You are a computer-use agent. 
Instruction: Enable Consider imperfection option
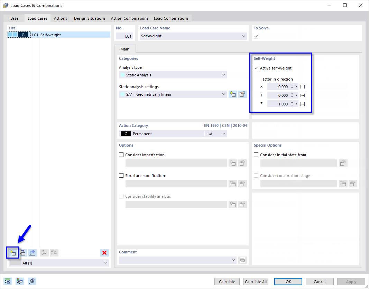tap(121, 155)
